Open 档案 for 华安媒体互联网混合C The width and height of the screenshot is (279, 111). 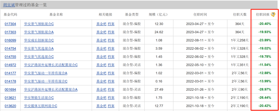click(x=111, y=106)
